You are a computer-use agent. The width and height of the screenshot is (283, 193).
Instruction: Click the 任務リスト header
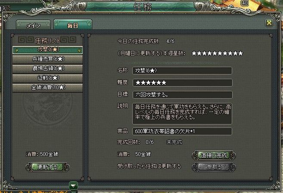tap(47, 40)
